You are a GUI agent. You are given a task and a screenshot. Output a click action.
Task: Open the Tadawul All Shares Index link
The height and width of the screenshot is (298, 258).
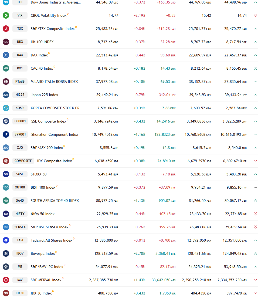(52, 240)
